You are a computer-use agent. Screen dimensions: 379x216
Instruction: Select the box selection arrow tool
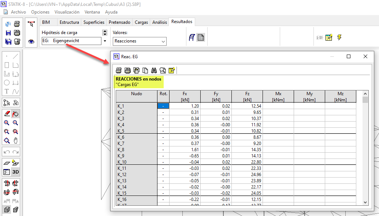tap(7, 103)
